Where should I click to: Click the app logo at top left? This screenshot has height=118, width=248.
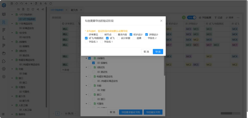(x=4, y=5)
